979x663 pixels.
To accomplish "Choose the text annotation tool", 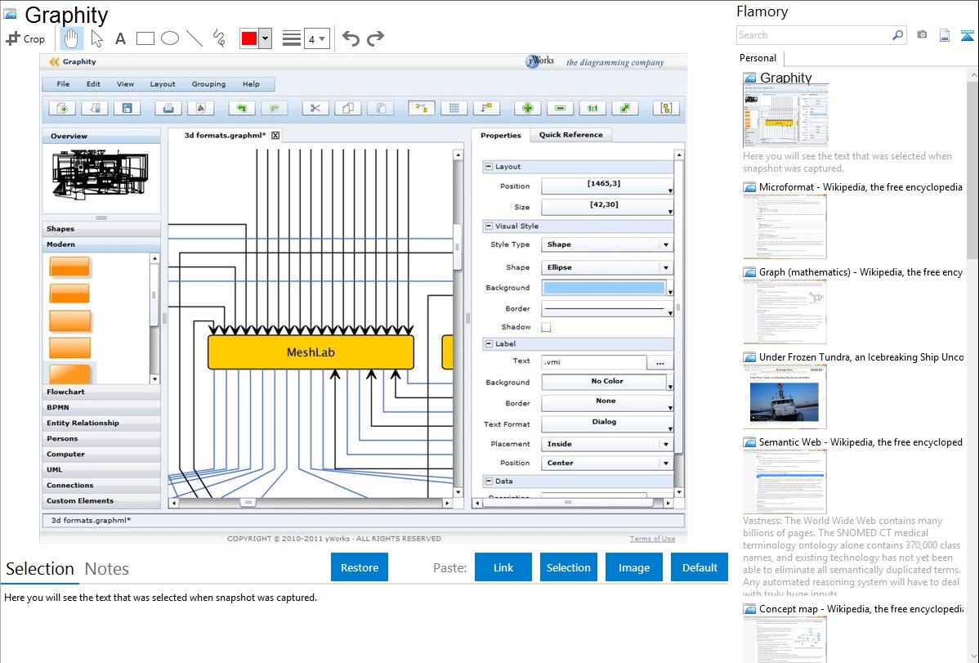I will click(120, 38).
